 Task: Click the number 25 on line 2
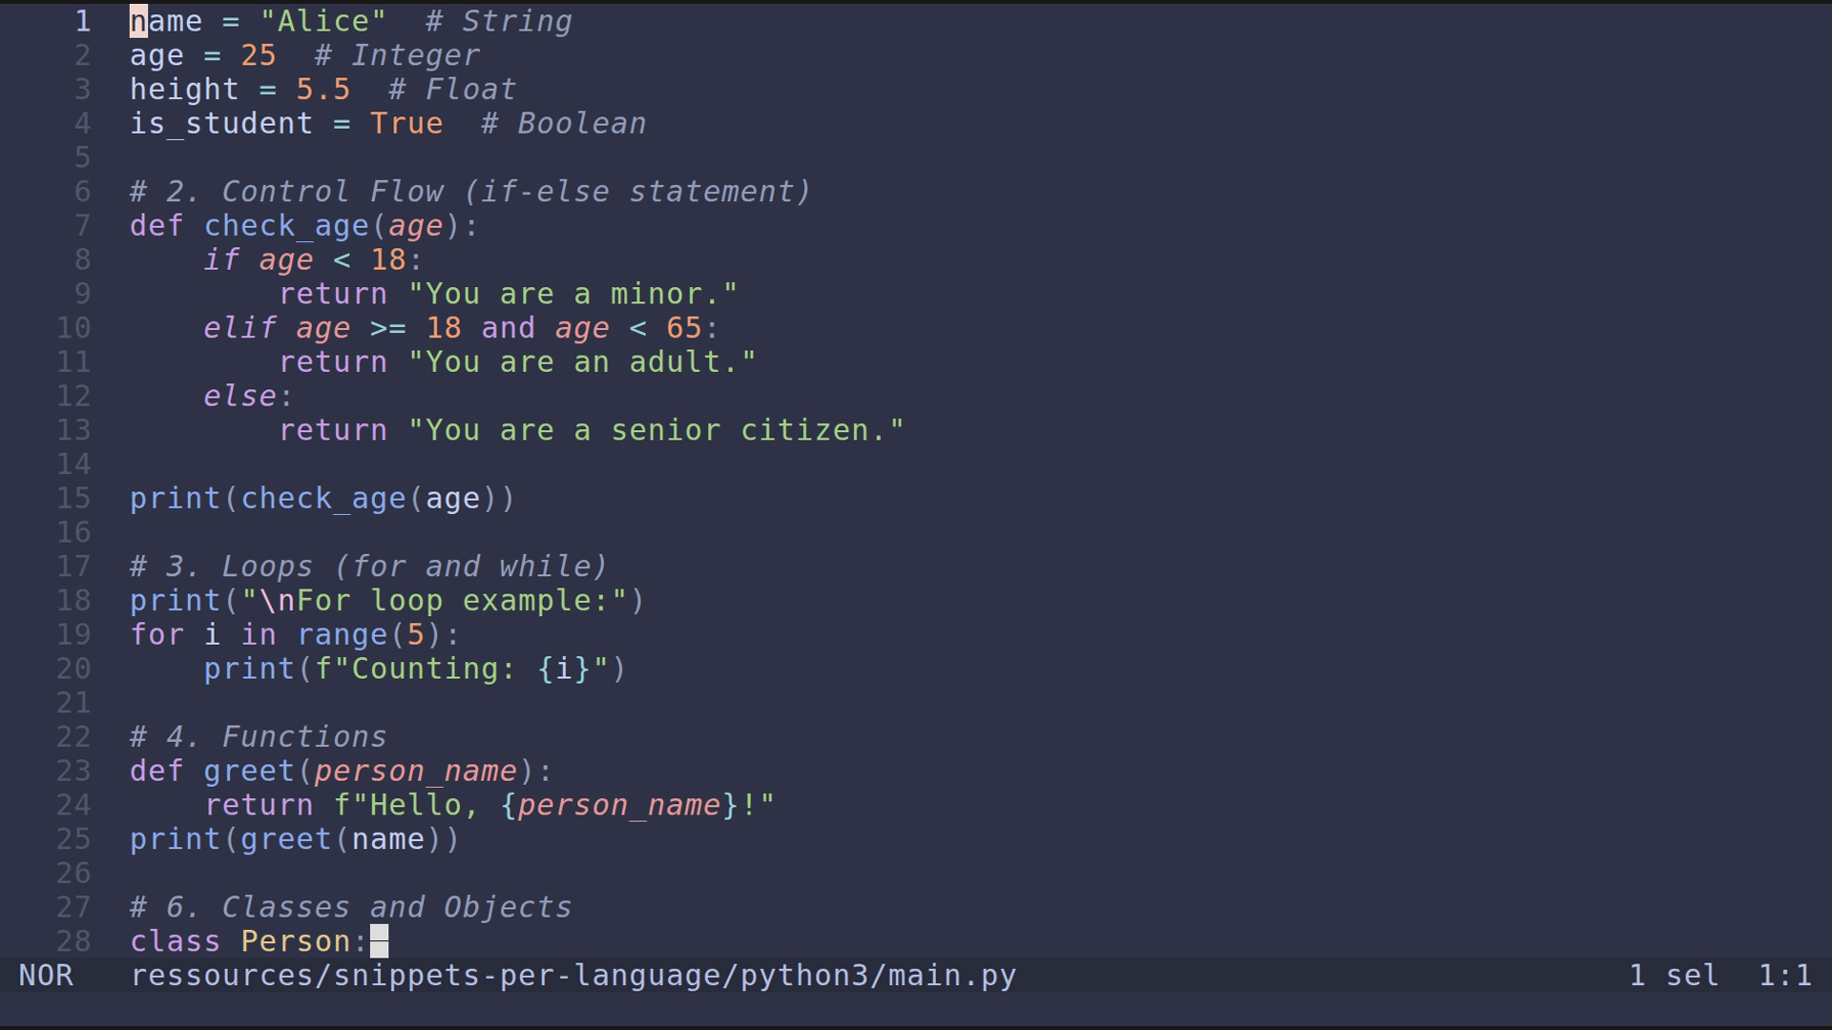tap(259, 54)
